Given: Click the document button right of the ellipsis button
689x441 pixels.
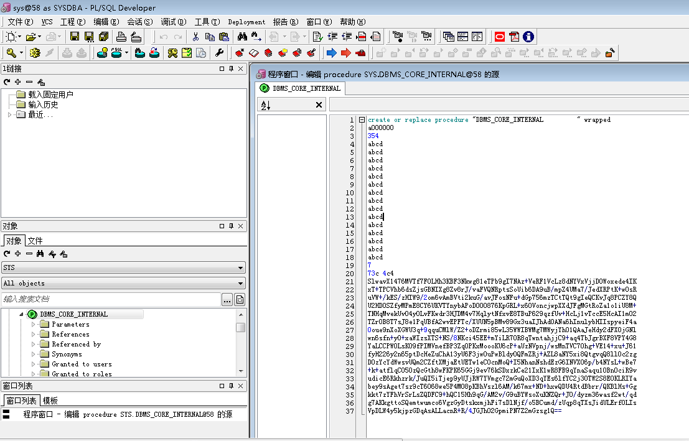Looking at the screenshot, I should tap(240, 300).
